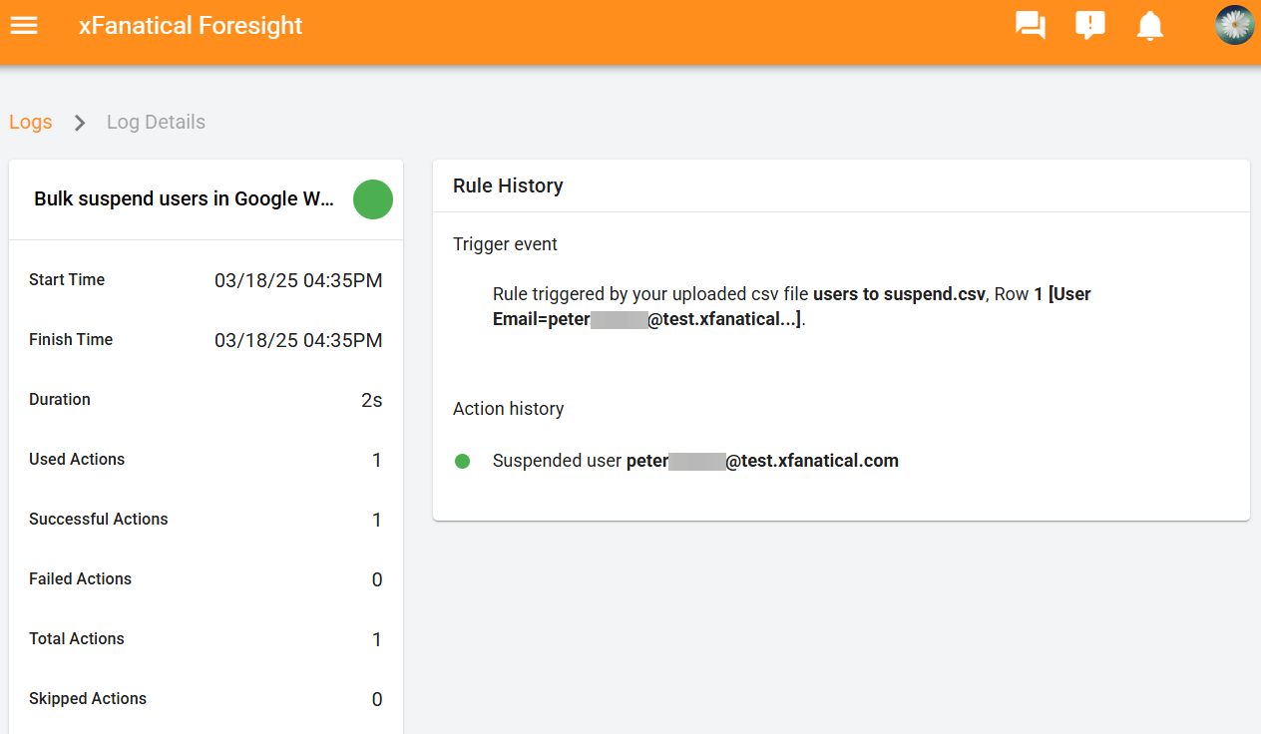Select the Log Details breadcrumb item
The height and width of the screenshot is (734, 1261).
tap(156, 122)
